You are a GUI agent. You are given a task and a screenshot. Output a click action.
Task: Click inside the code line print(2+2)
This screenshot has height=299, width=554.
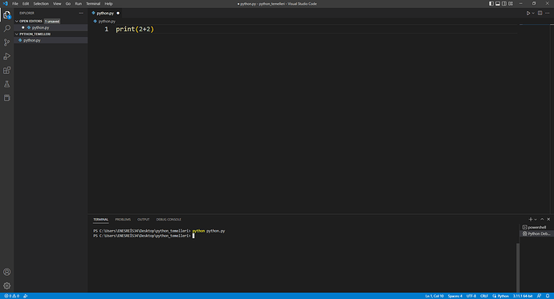(135, 30)
